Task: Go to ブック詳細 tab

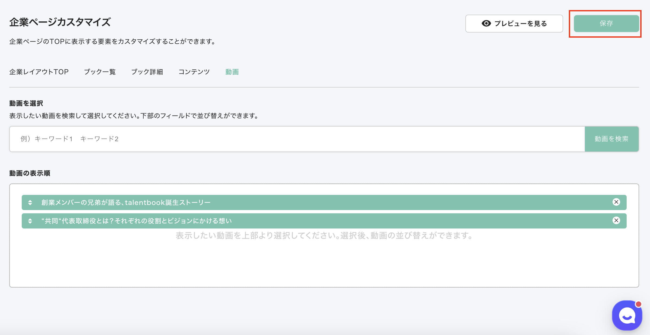Action: pyautogui.click(x=147, y=72)
